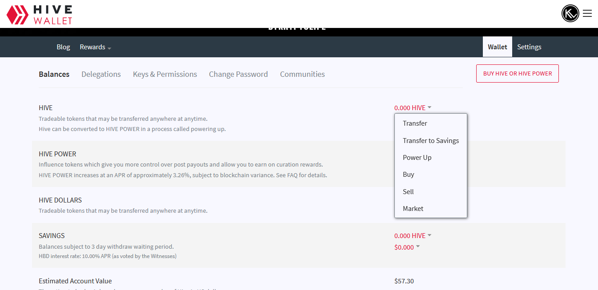Toggle the 0.000 HIVE balance dropdown
The height and width of the screenshot is (290, 598).
(413, 108)
